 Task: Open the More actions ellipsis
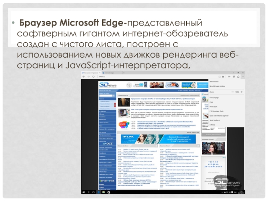[243, 77]
